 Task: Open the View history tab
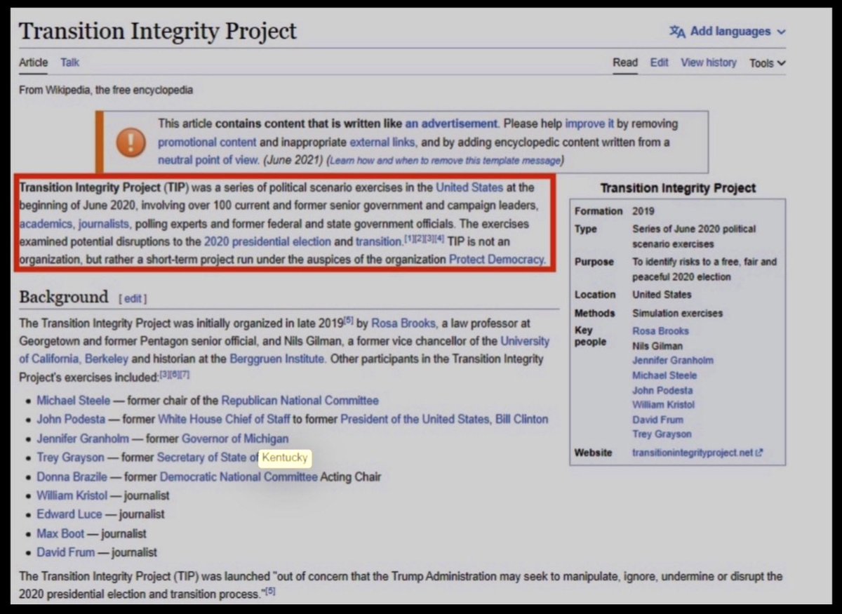pyautogui.click(x=708, y=62)
